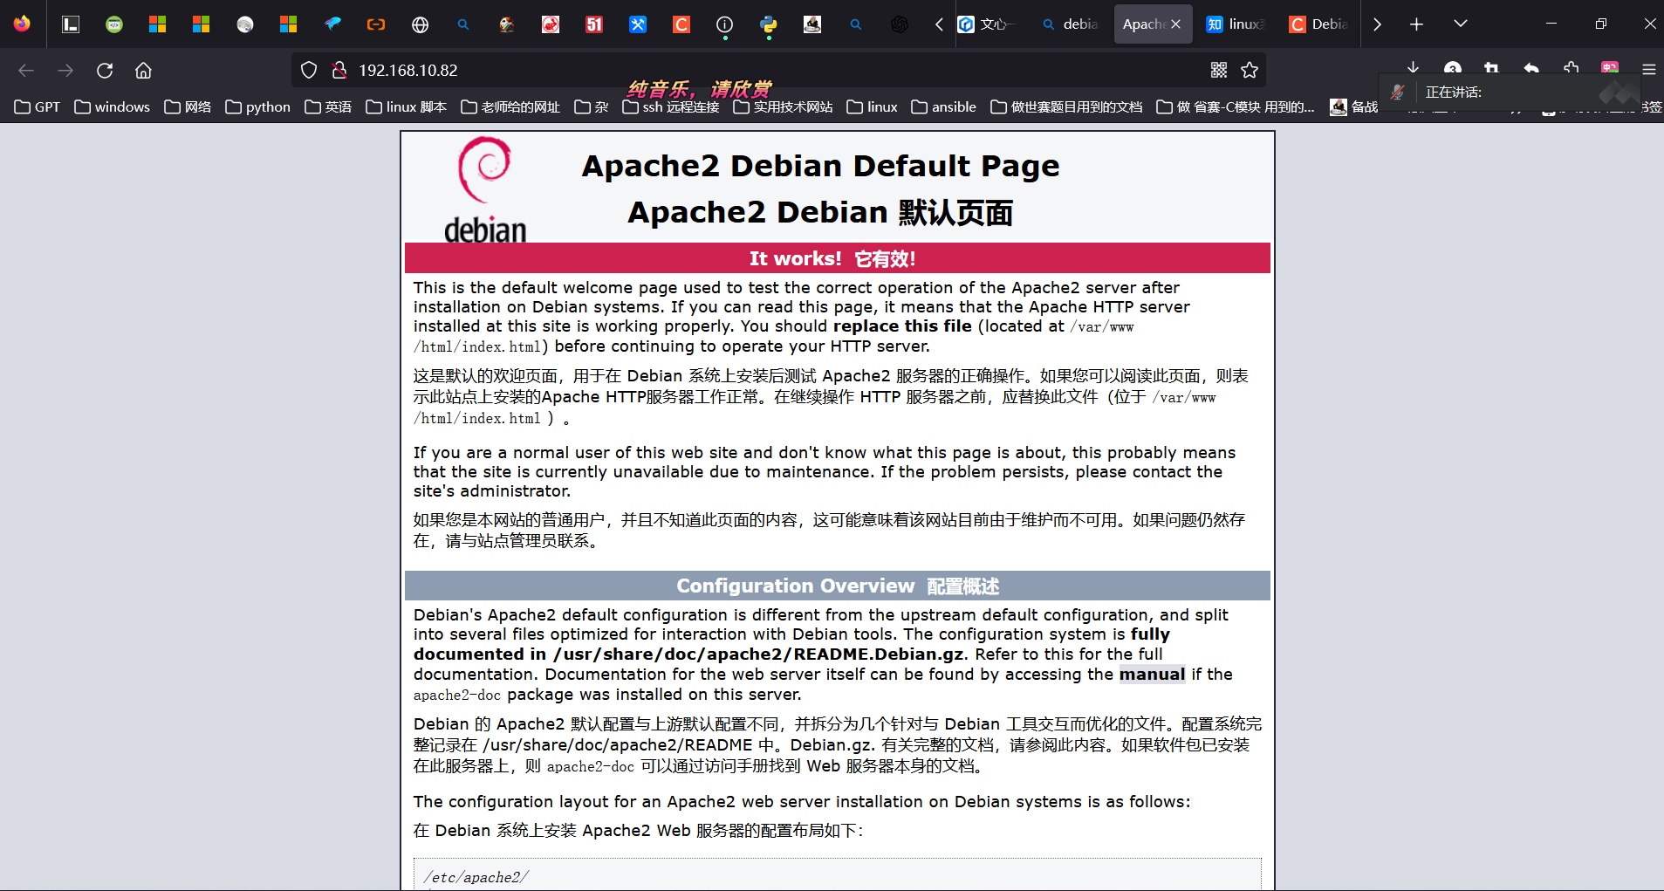The image size is (1664, 891).
Task: Open a new tab with plus button
Action: pos(1416,24)
